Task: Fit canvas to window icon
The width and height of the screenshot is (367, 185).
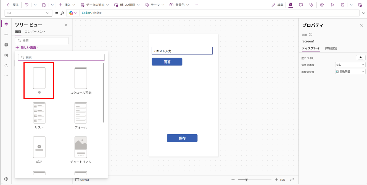Action: coord(292,179)
